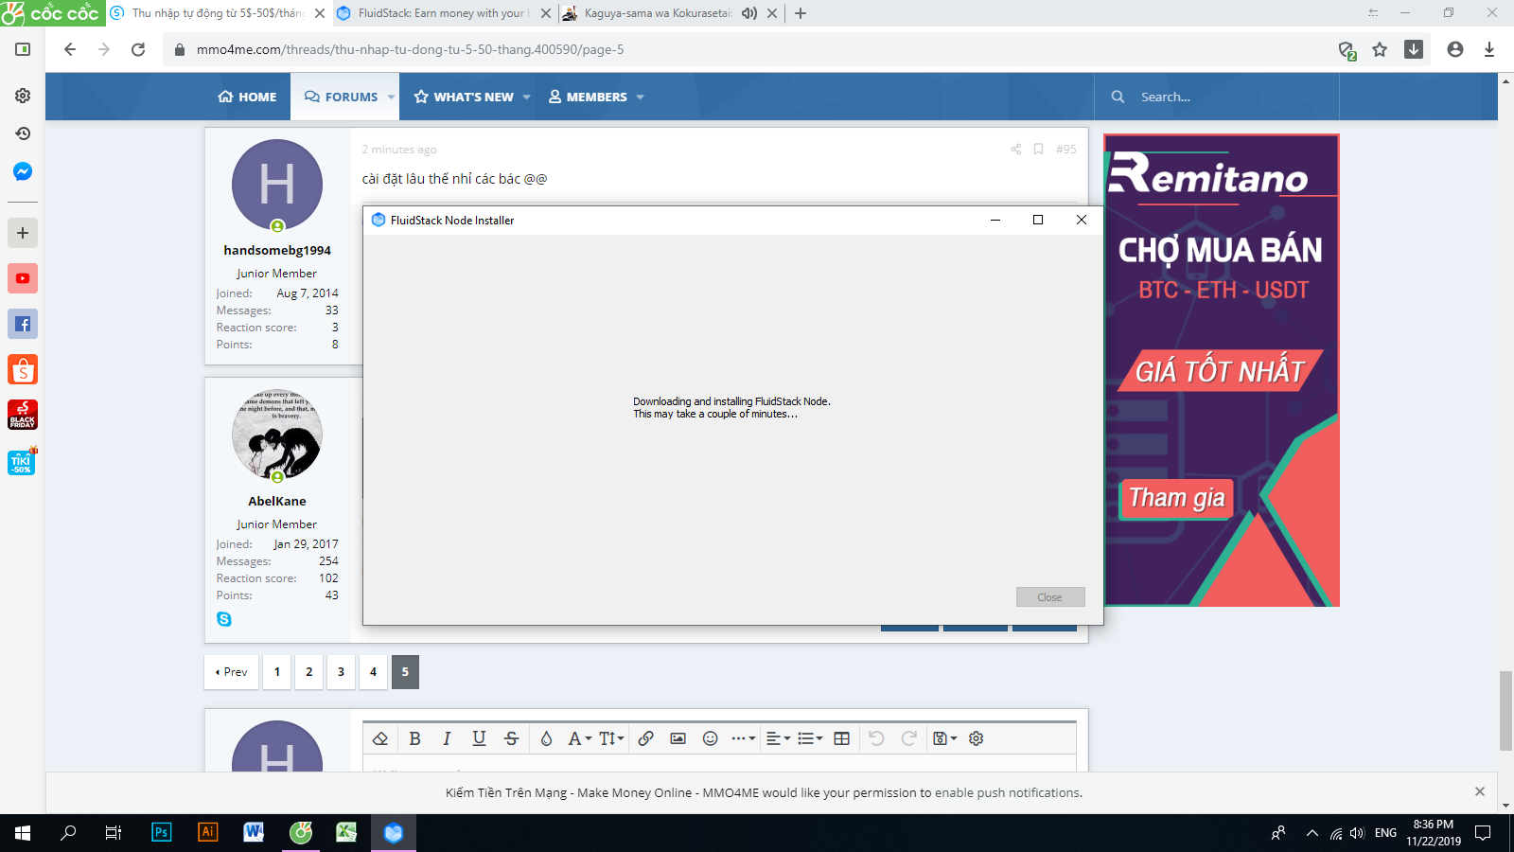1514x852 pixels.
Task: Click the Coc Coc download media icon
Action: tap(1414, 49)
